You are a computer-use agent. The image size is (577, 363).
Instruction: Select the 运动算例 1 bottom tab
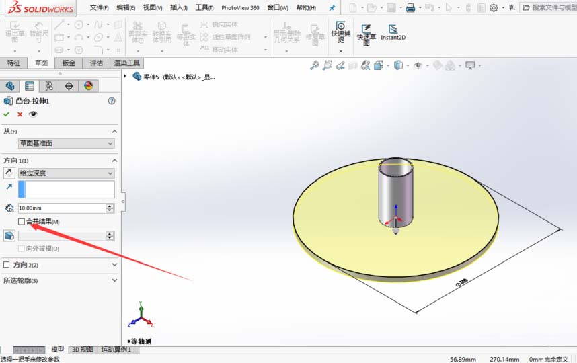pos(116,350)
